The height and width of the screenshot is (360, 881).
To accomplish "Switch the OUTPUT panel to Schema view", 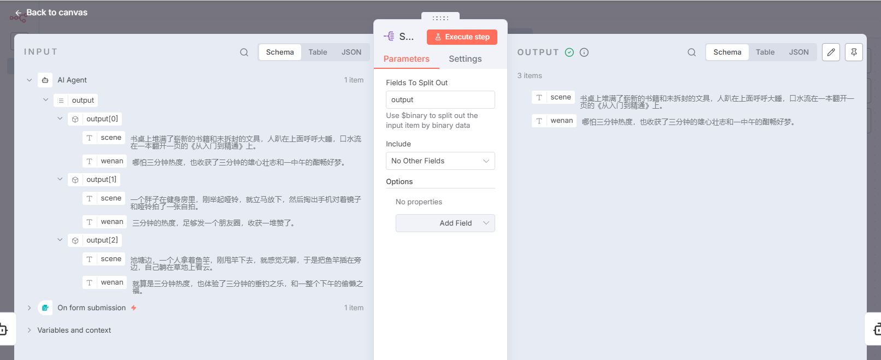I will pyautogui.click(x=727, y=52).
